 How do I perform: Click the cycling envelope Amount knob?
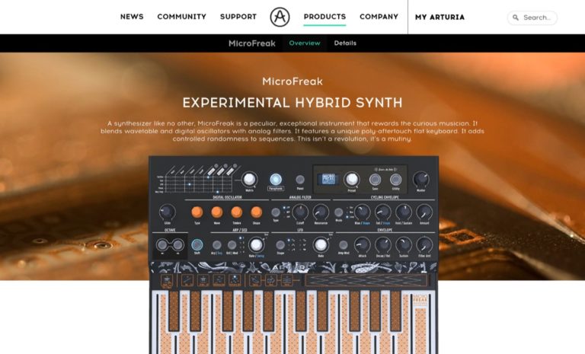click(424, 212)
